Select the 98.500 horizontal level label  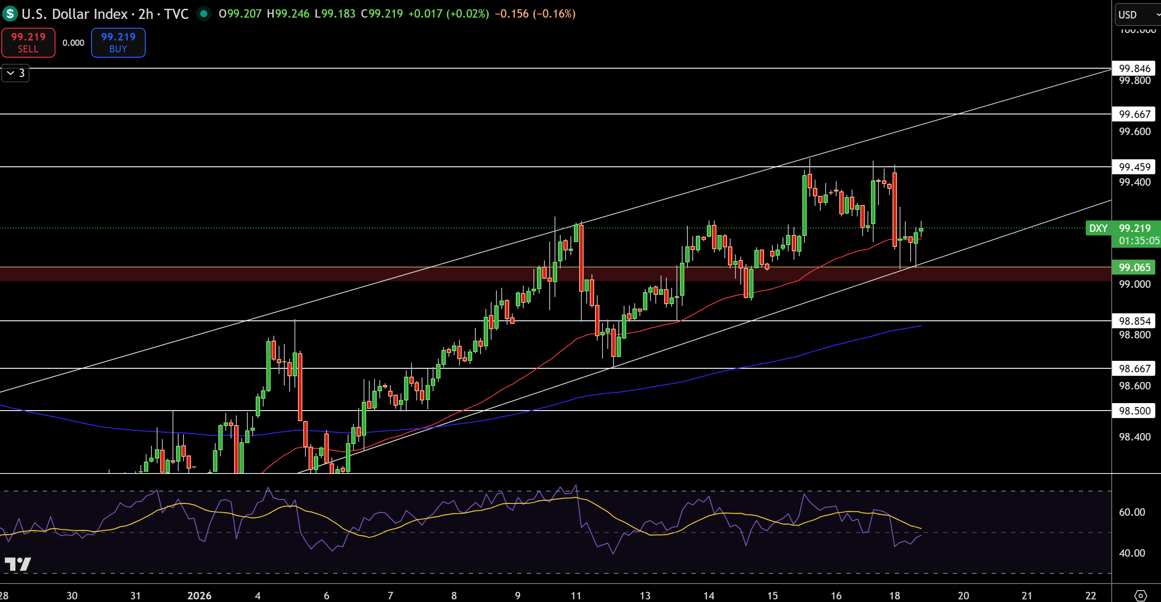pos(1135,411)
